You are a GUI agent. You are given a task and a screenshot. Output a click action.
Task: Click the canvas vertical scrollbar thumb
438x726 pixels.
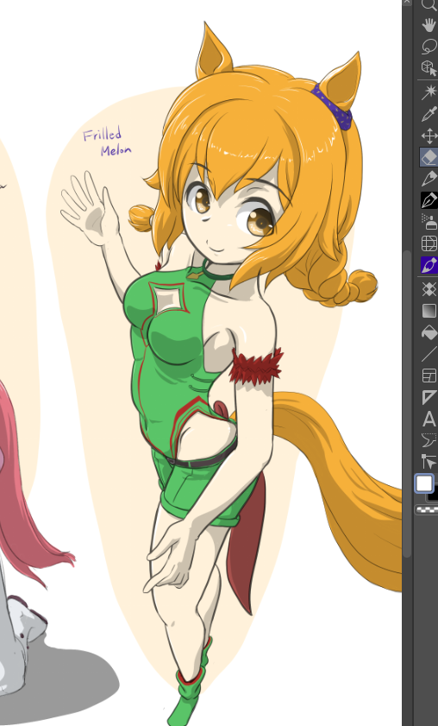[x=407, y=404]
